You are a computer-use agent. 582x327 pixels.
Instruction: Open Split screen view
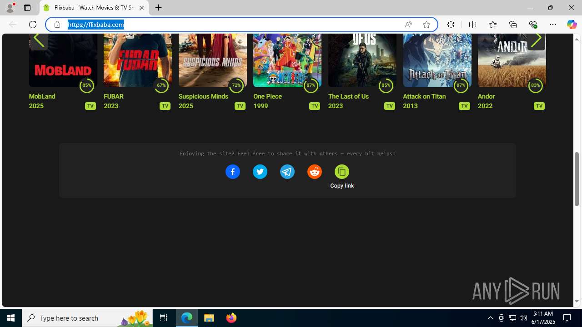point(472,25)
